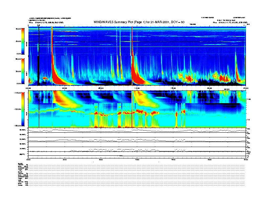Click 08:00 tick label below RAD1 panel
Screen dimensions: 265x205
(x=101, y=88)
